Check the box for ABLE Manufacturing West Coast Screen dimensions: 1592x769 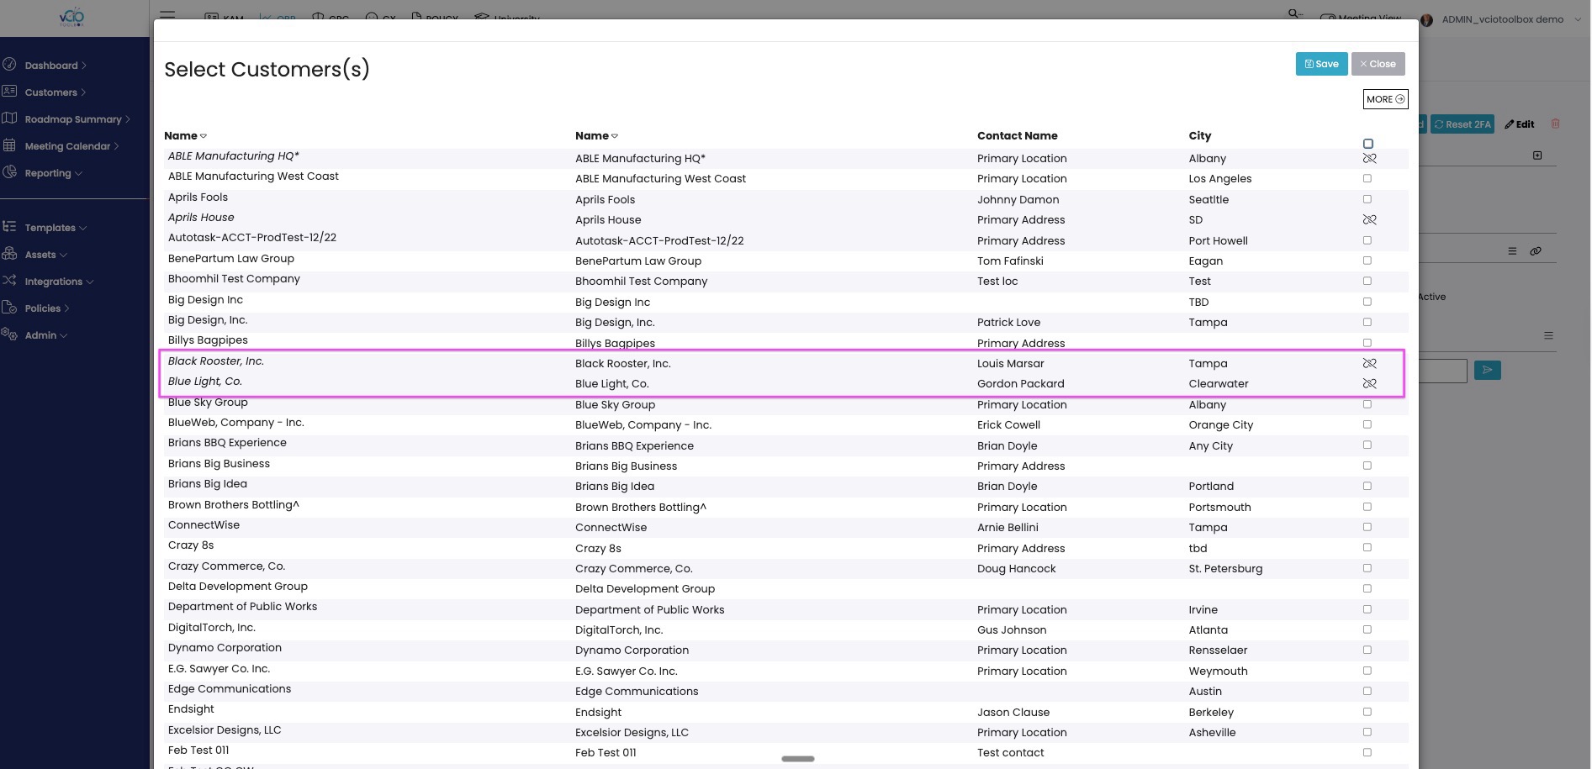tap(1367, 178)
